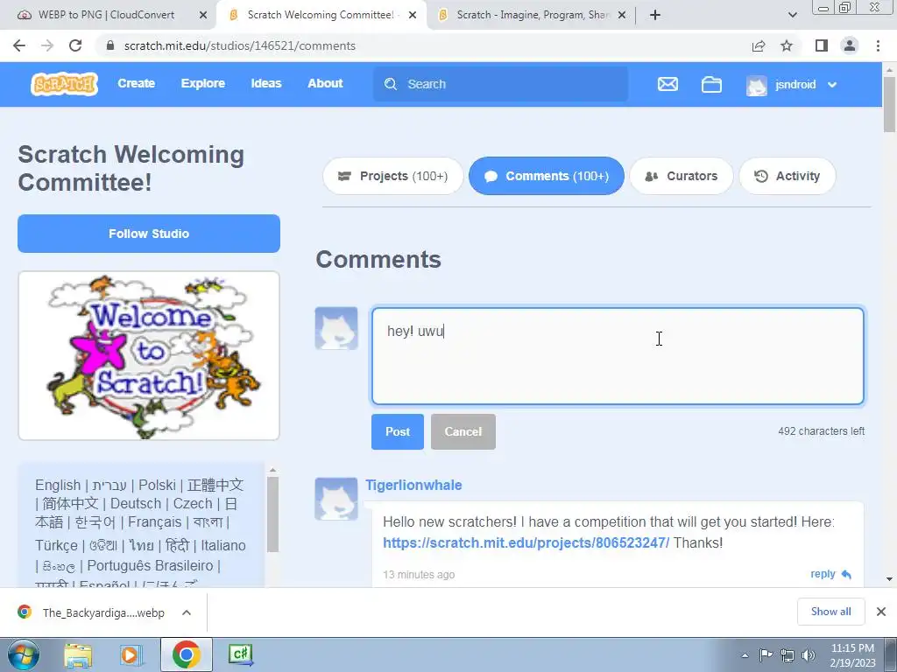Cancel the comment
The width and height of the screenshot is (897, 672).
pos(463,431)
